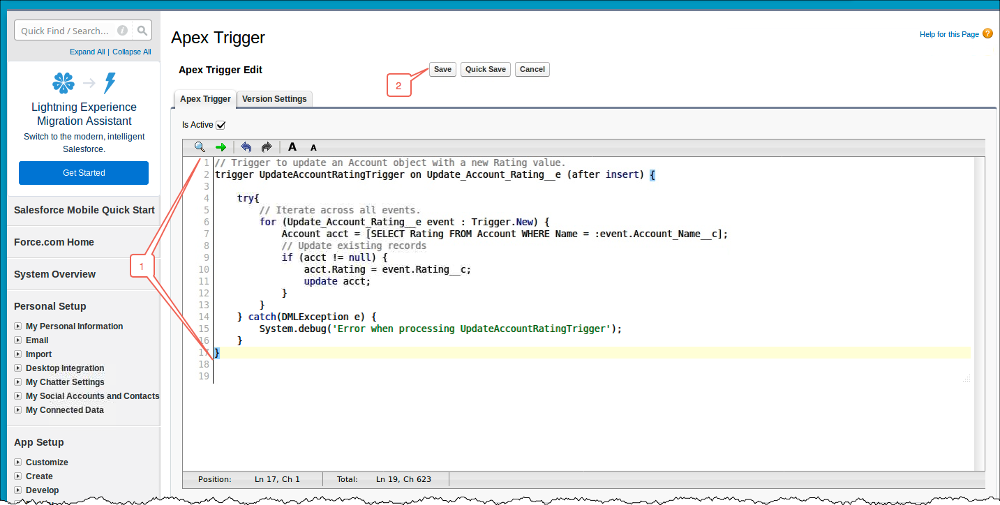Click the Desktop Integration label
Viewport: 1000px width, 505px height.
click(65, 368)
